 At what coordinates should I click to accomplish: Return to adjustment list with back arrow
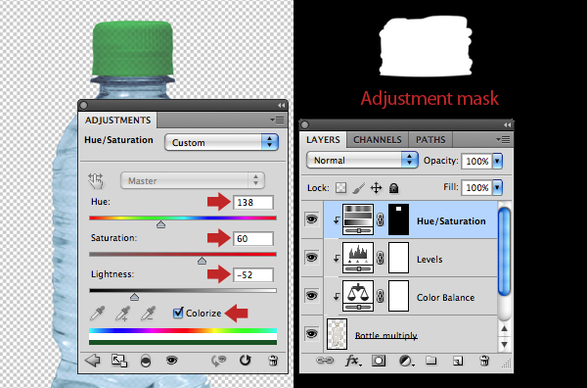point(93,361)
